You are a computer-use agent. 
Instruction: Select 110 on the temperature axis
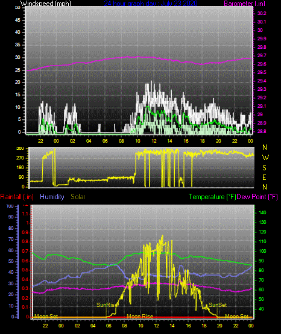(262, 241)
